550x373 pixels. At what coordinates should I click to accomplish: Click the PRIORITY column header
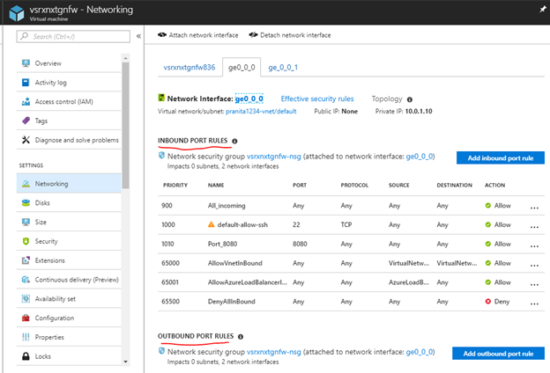click(175, 185)
